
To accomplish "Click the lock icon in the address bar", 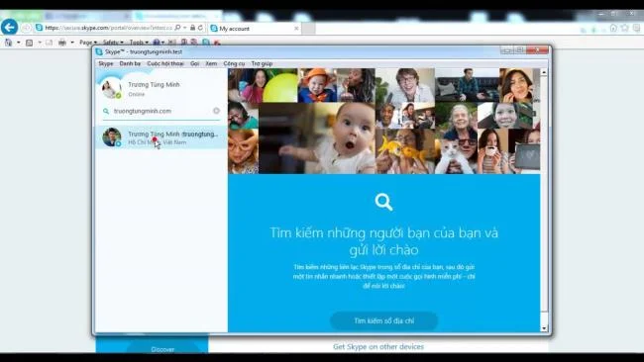I will pos(192,28).
